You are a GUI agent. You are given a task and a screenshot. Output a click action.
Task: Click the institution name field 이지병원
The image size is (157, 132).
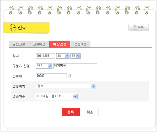(x=75, y=66)
